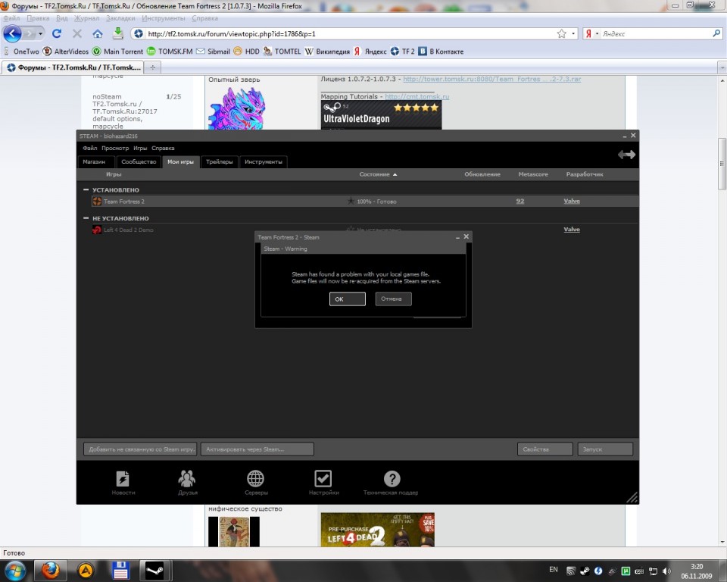727x582 pixels.
Task: Open the Новости news icon in Steam
Action: 123,479
